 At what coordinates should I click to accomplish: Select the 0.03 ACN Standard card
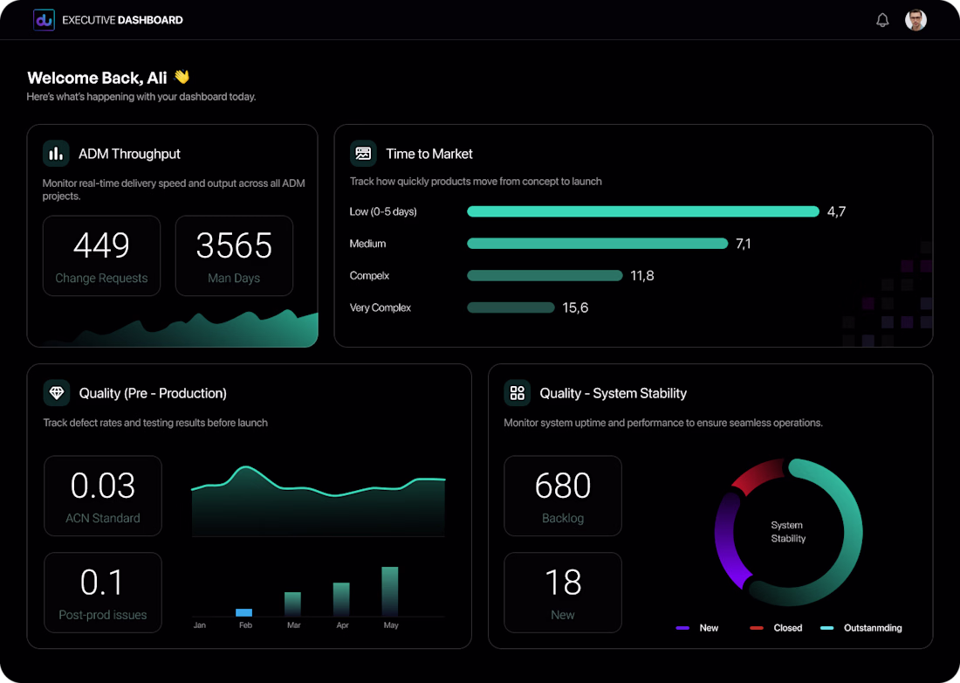tap(103, 495)
